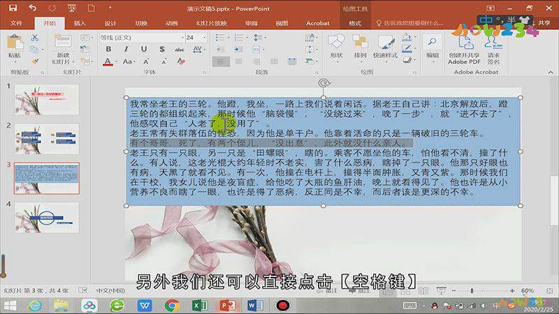
Task: Click the shape fill paint bucket
Action: pyautogui.click(x=408, y=38)
